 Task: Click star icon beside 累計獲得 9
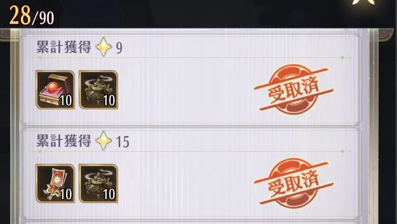[104, 47]
